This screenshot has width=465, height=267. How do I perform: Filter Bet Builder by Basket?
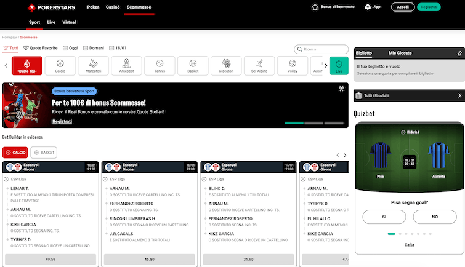click(x=44, y=153)
